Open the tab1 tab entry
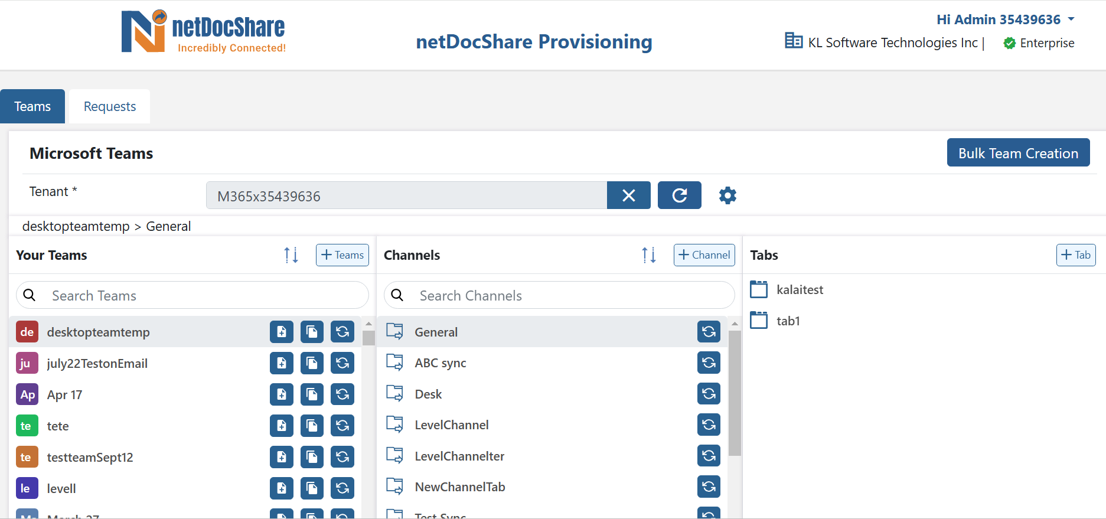Viewport: 1106px width, 519px height. click(x=788, y=321)
